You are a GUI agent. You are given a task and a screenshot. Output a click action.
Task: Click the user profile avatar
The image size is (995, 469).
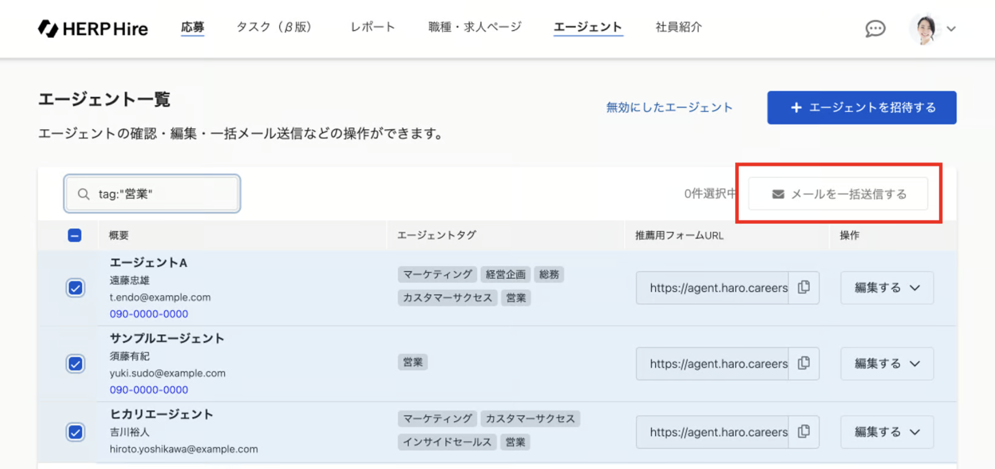[925, 29]
